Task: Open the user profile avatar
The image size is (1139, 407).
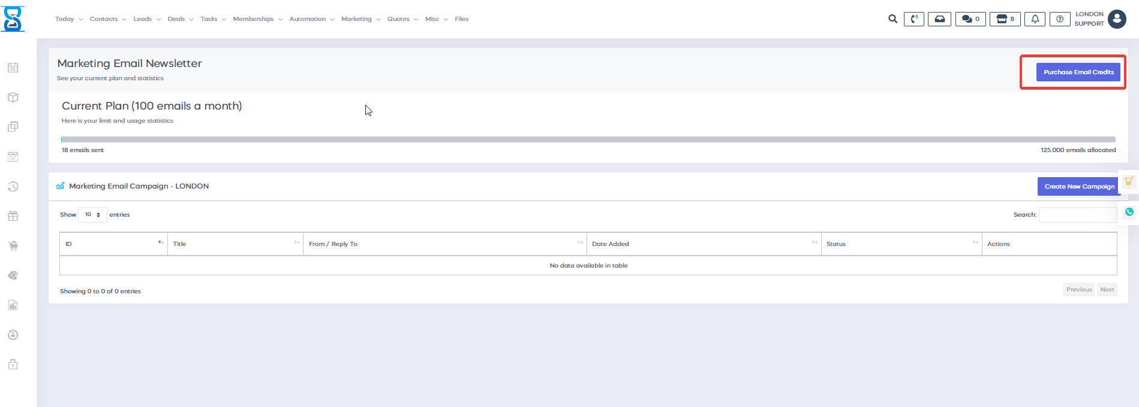Action: tap(1117, 19)
